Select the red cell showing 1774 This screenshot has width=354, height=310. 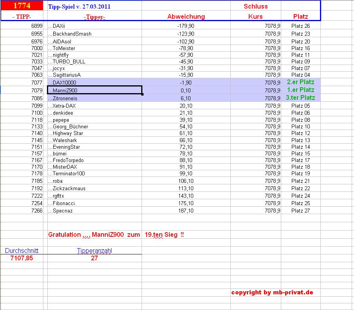[22, 5]
